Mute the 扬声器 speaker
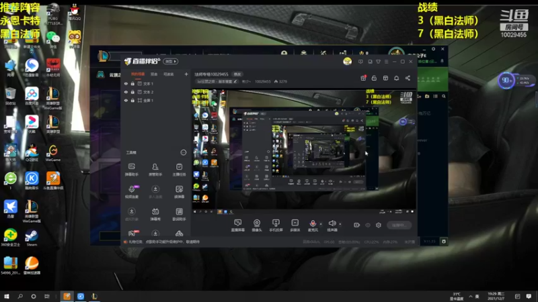The image size is (538, 302). point(332,225)
